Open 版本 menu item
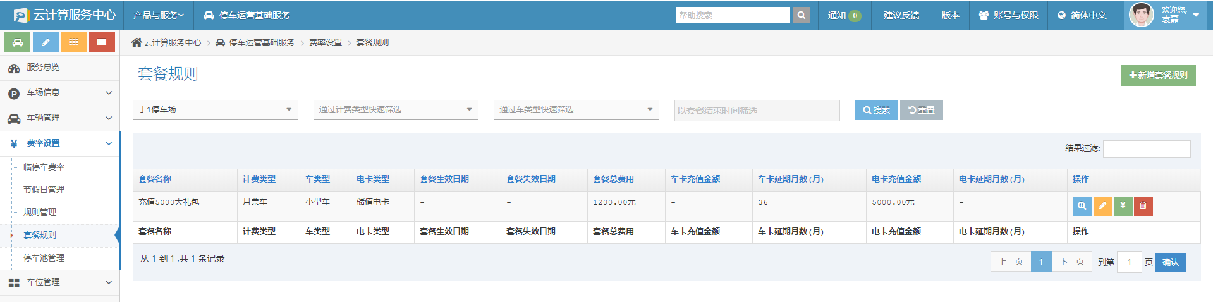The height and width of the screenshot is (302, 1213). pos(950,15)
